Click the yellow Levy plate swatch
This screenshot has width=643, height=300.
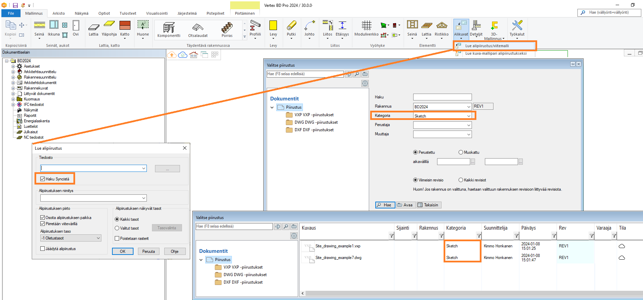(x=273, y=26)
